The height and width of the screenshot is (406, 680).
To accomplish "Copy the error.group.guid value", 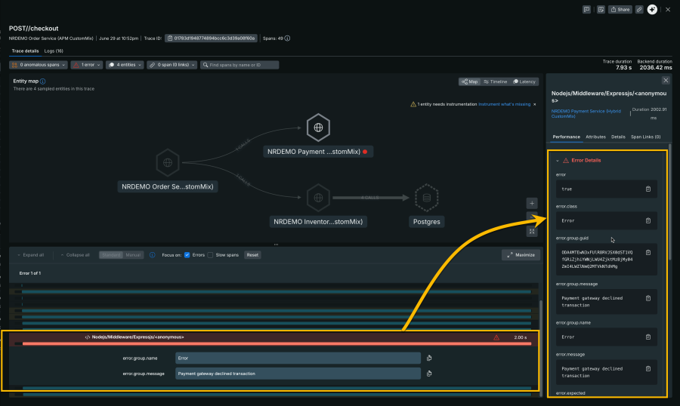I will click(648, 253).
